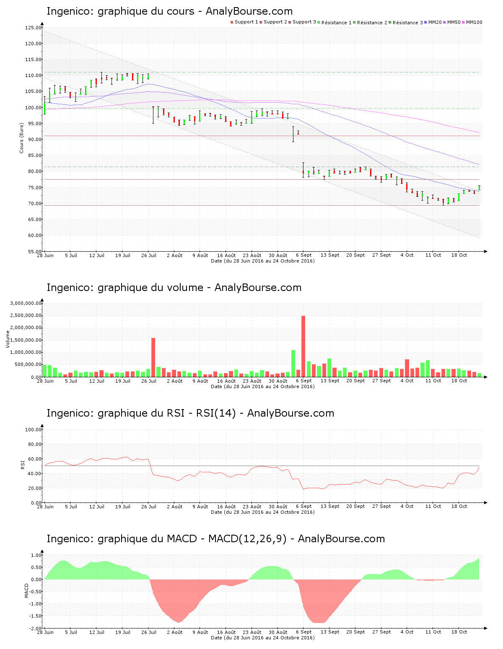Viewport: 503px width, 649px height.
Task: Click the 0.50 value on MACD axis
Action: click(x=36, y=567)
